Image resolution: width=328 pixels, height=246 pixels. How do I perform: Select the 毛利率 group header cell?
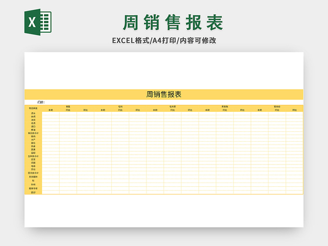tap(172, 107)
